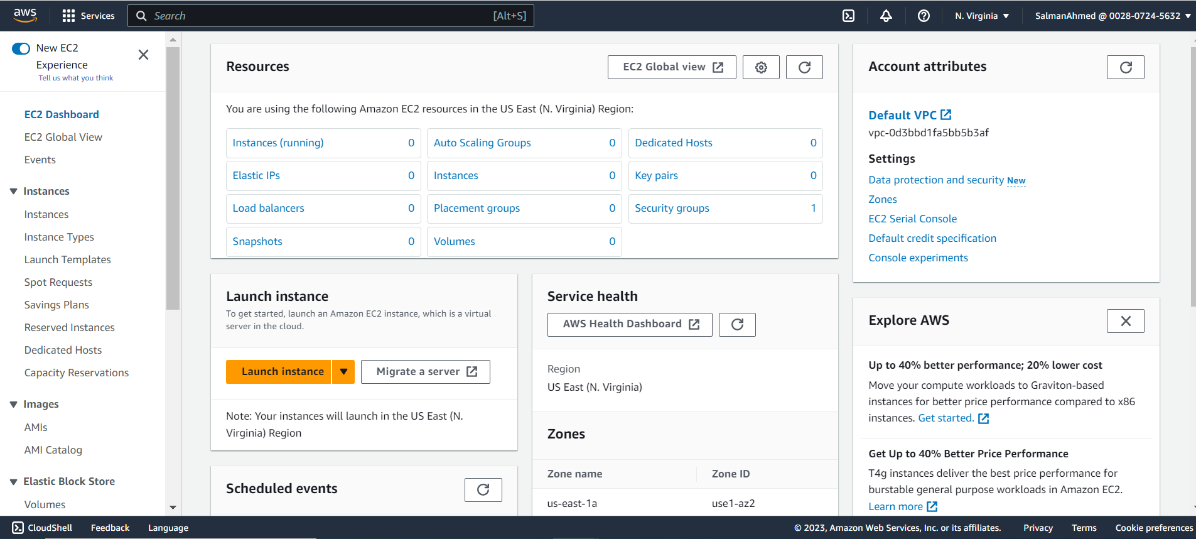Screen dimensions: 1196x539
Task: Open Instances (running) resource link
Action: [278, 143]
